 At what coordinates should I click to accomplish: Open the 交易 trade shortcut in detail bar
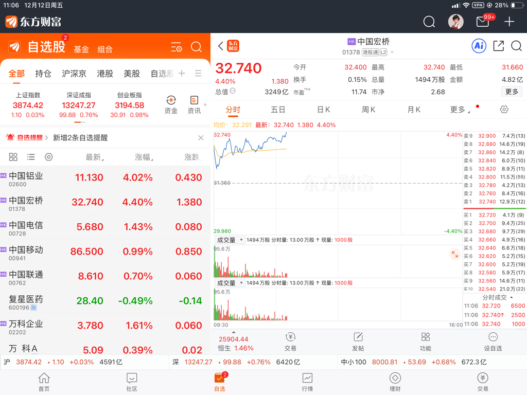click(290, 342)
